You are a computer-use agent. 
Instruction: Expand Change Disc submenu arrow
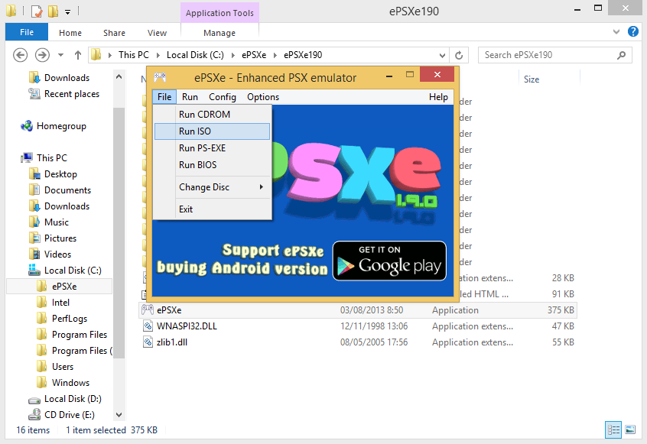pos(262,187)
